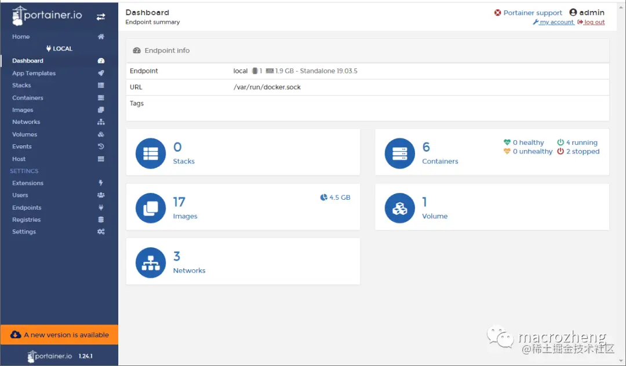626x366 pixels.
Task: Select Dashboard in the sidebar
Action: click(28, 61)
